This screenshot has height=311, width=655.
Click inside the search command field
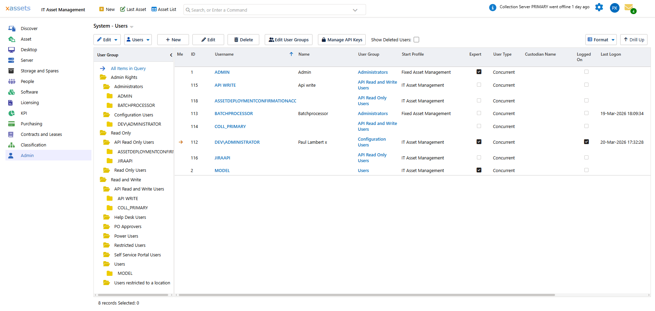click(273, 10)
